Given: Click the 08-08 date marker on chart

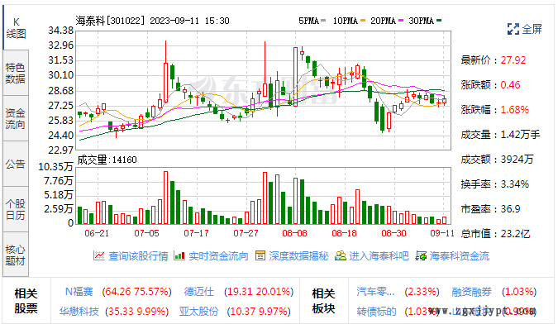Looking at the screenshot, I should pyautogui.click(x=294, y=233).
